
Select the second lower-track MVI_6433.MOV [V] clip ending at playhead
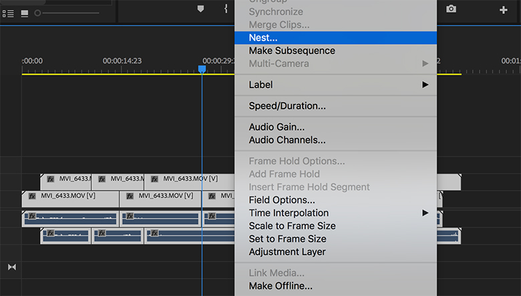[x=160, y=199]
